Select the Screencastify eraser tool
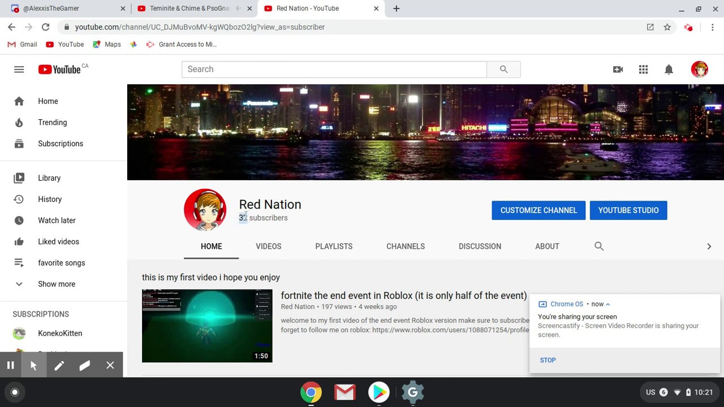724x407 pixels. click(x=84, y=366)
